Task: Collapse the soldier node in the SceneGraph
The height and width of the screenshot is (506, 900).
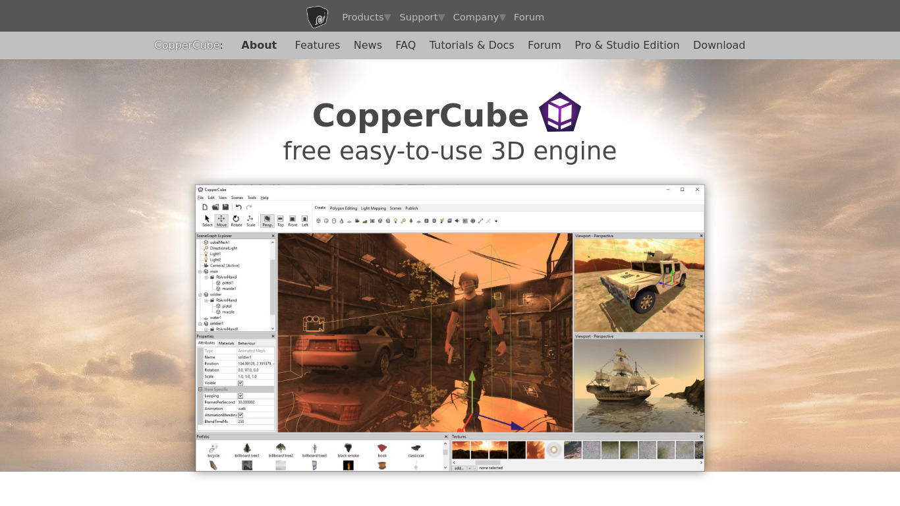Action: 200,295
